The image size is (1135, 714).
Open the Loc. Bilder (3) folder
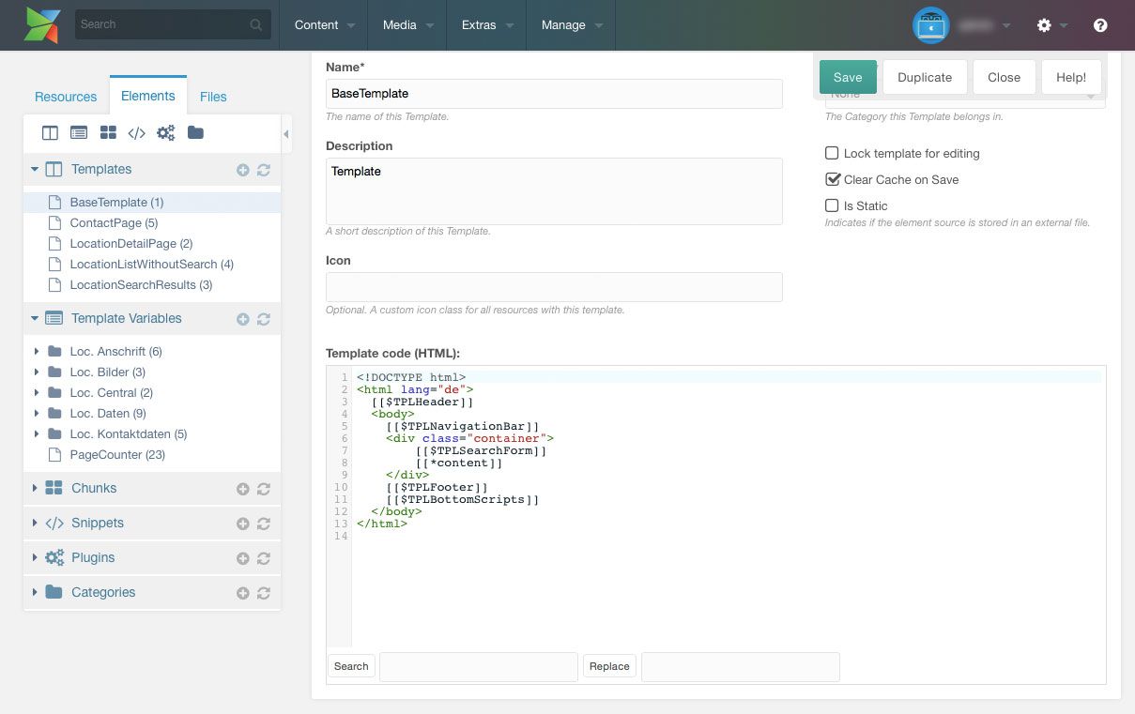click(x=107, y=372)
